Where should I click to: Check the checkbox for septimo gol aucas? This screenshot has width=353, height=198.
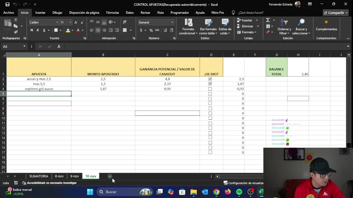coord(210,89)
